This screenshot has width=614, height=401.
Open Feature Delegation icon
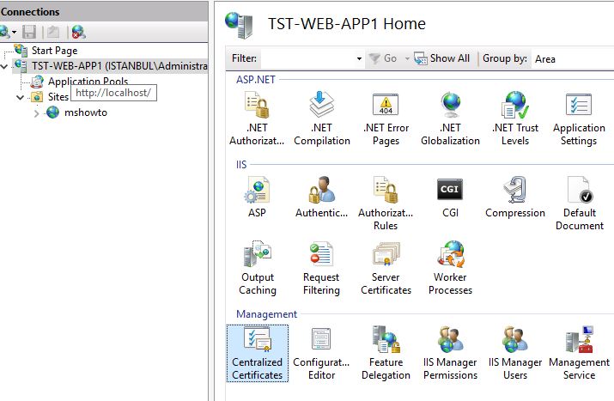coord(386,353)
